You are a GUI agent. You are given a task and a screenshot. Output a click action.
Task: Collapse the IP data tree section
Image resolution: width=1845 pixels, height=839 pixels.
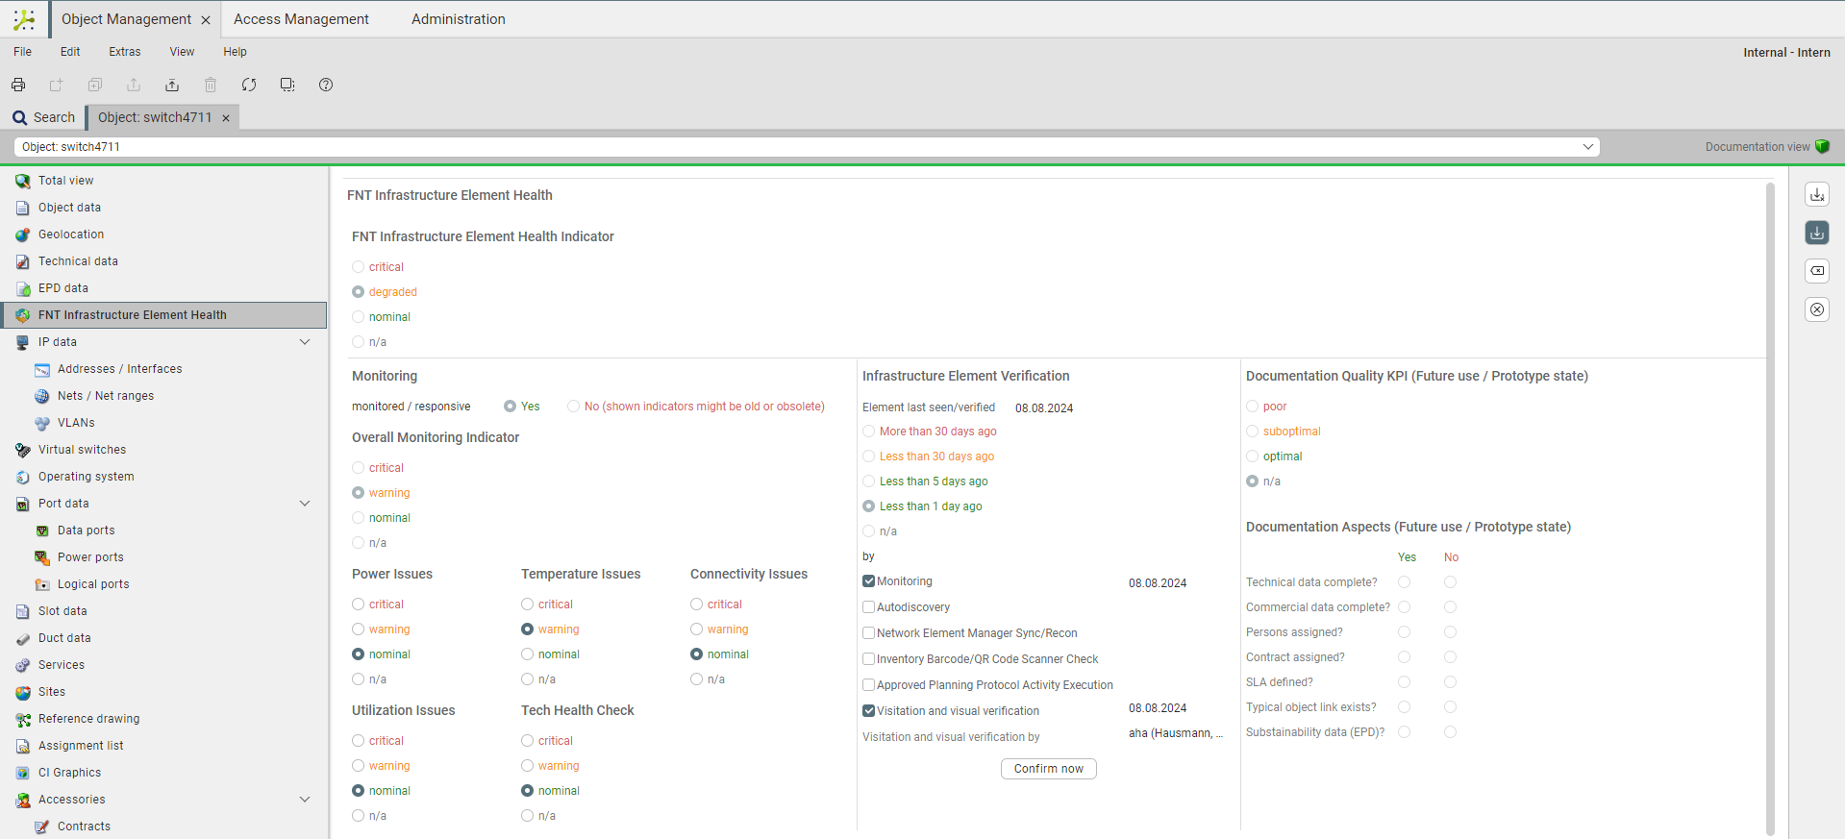(x=305, y=342)
